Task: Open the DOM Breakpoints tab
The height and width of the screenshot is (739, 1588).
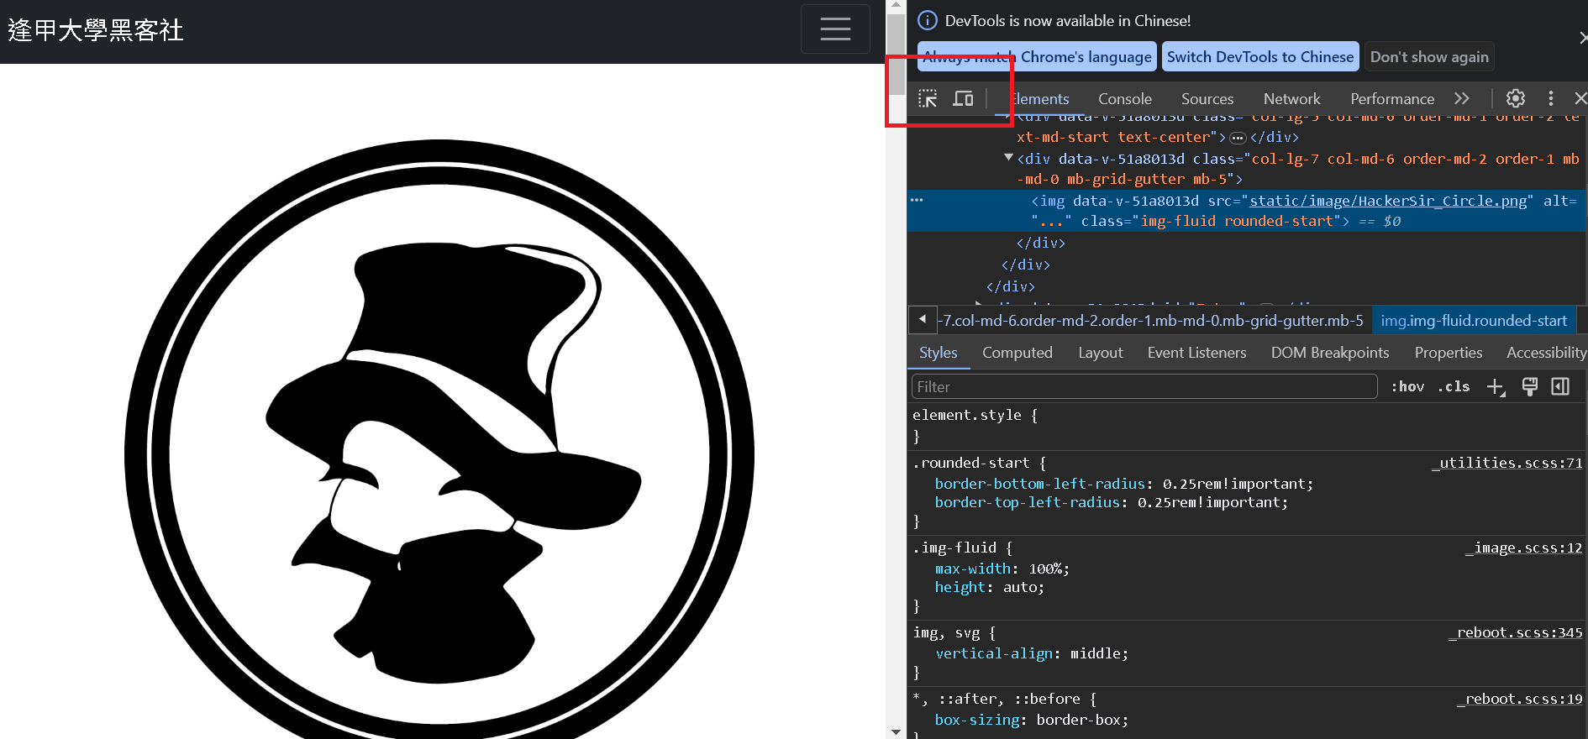Action: 1329,353
